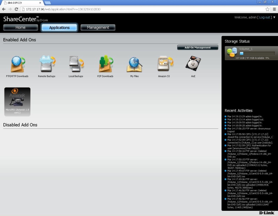Viewport: 278px width, 216px height.
Task: Select the 17:55:50 CIFS closed connection entry
Action: [250, 136]
